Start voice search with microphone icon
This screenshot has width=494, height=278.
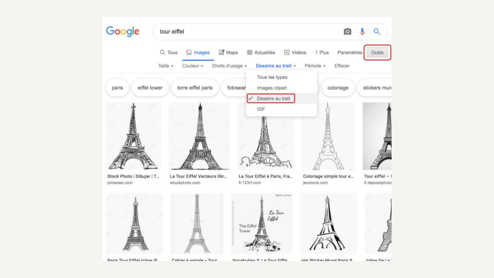point(362,31)
